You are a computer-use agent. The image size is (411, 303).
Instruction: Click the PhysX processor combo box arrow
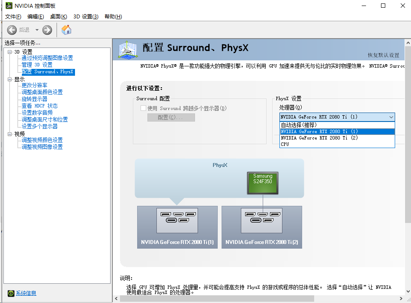pos(391,117)
